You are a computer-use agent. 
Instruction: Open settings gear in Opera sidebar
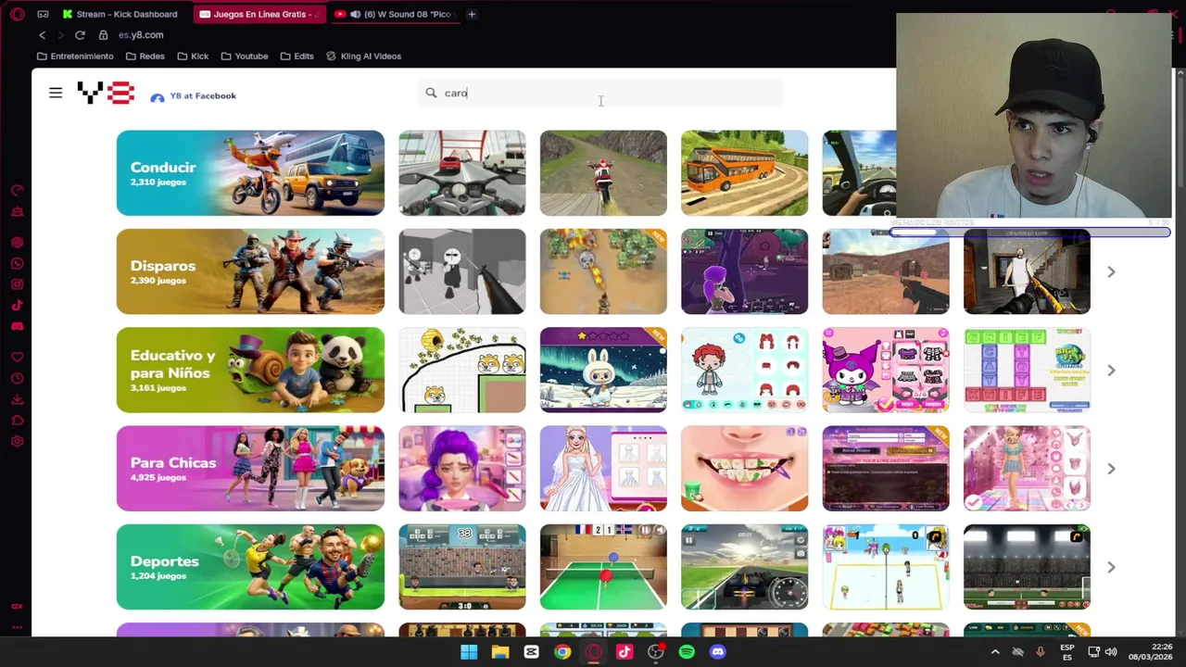click(17, 441)
